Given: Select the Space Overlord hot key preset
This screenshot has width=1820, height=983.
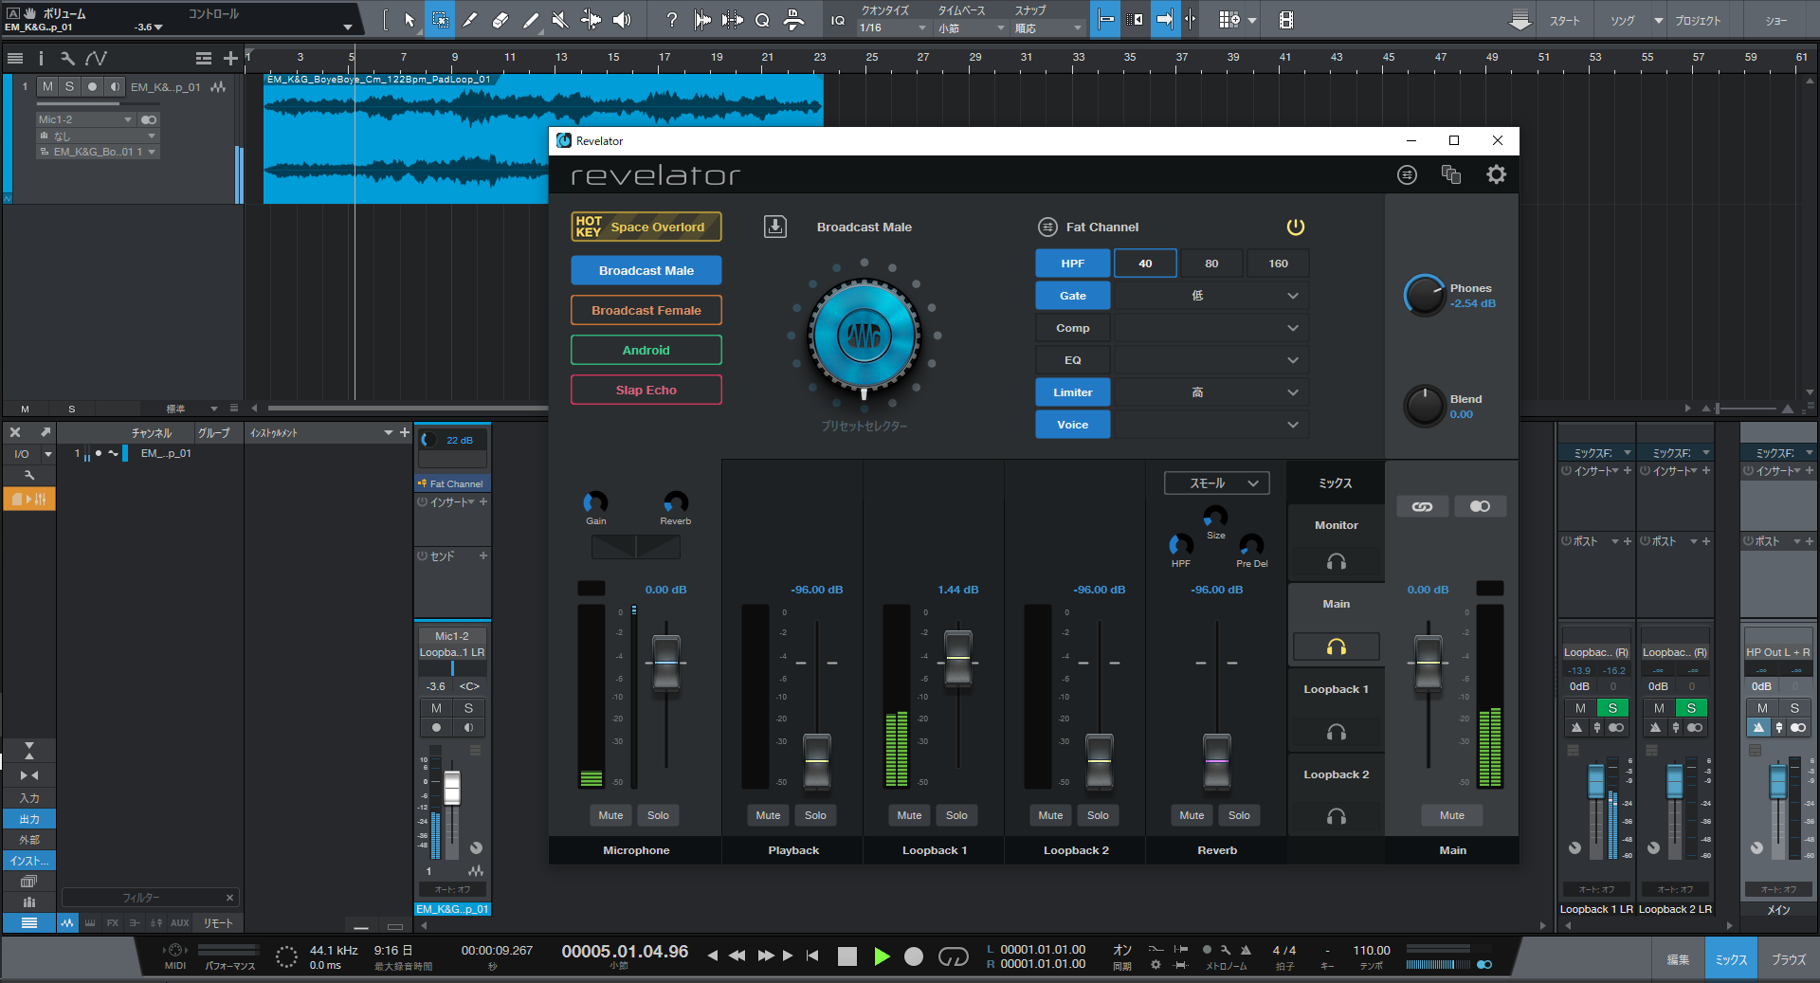Looking at the screenshot, I should pyautogui.click(x=646, y=227).
